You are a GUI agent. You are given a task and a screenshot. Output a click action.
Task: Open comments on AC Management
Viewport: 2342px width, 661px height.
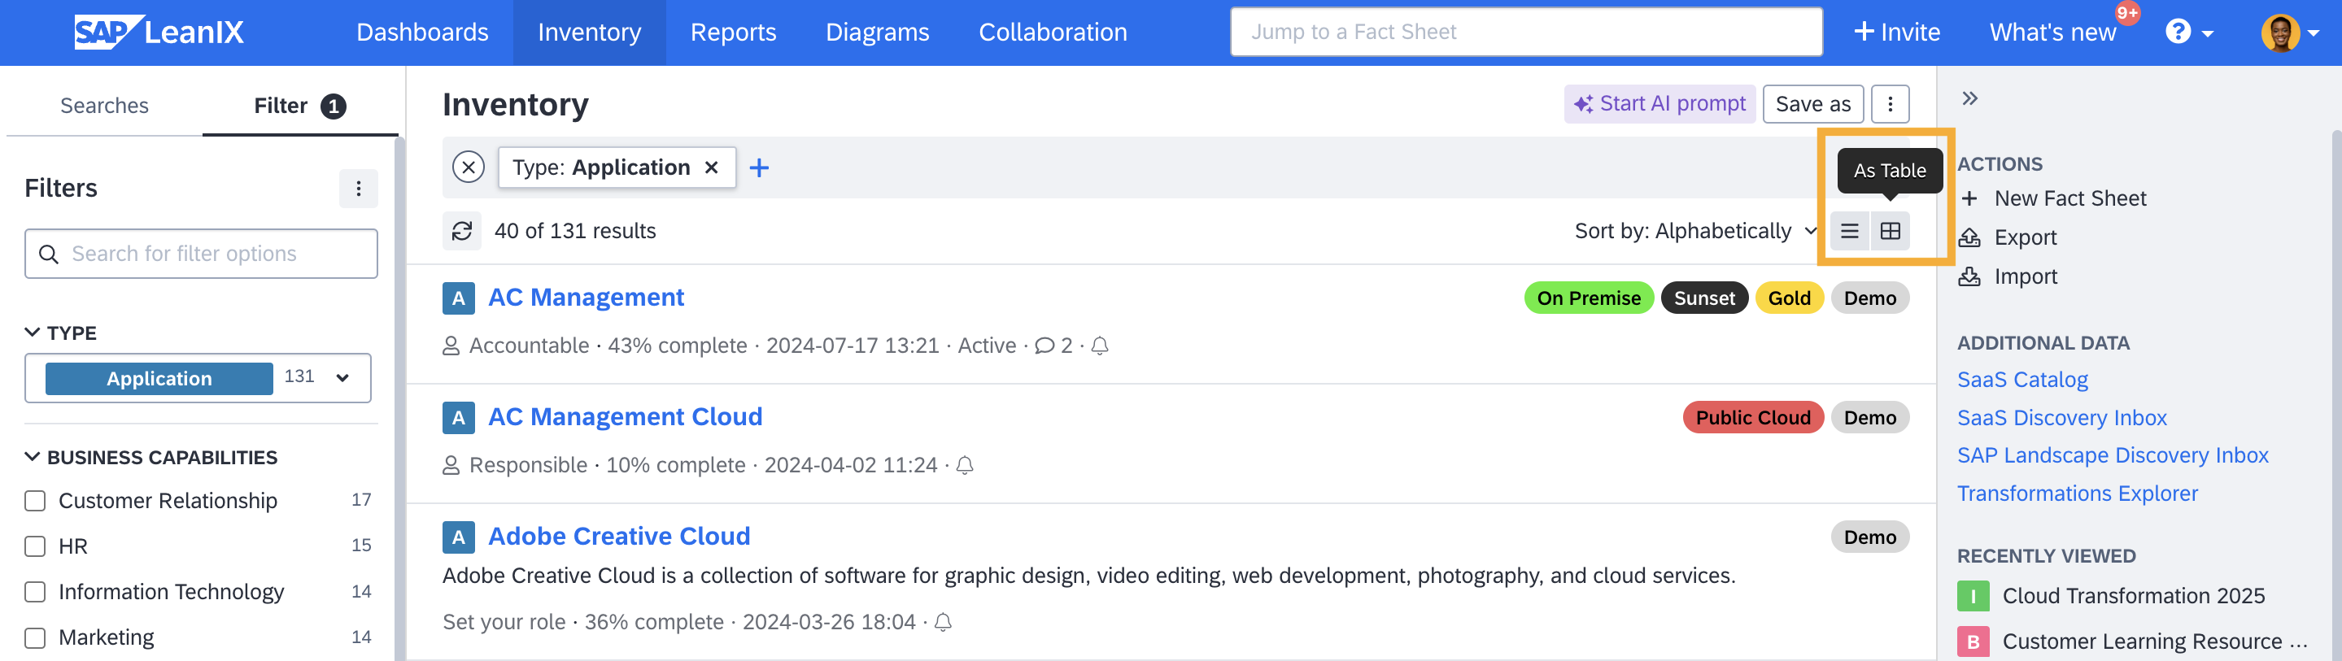(1053, 346)
